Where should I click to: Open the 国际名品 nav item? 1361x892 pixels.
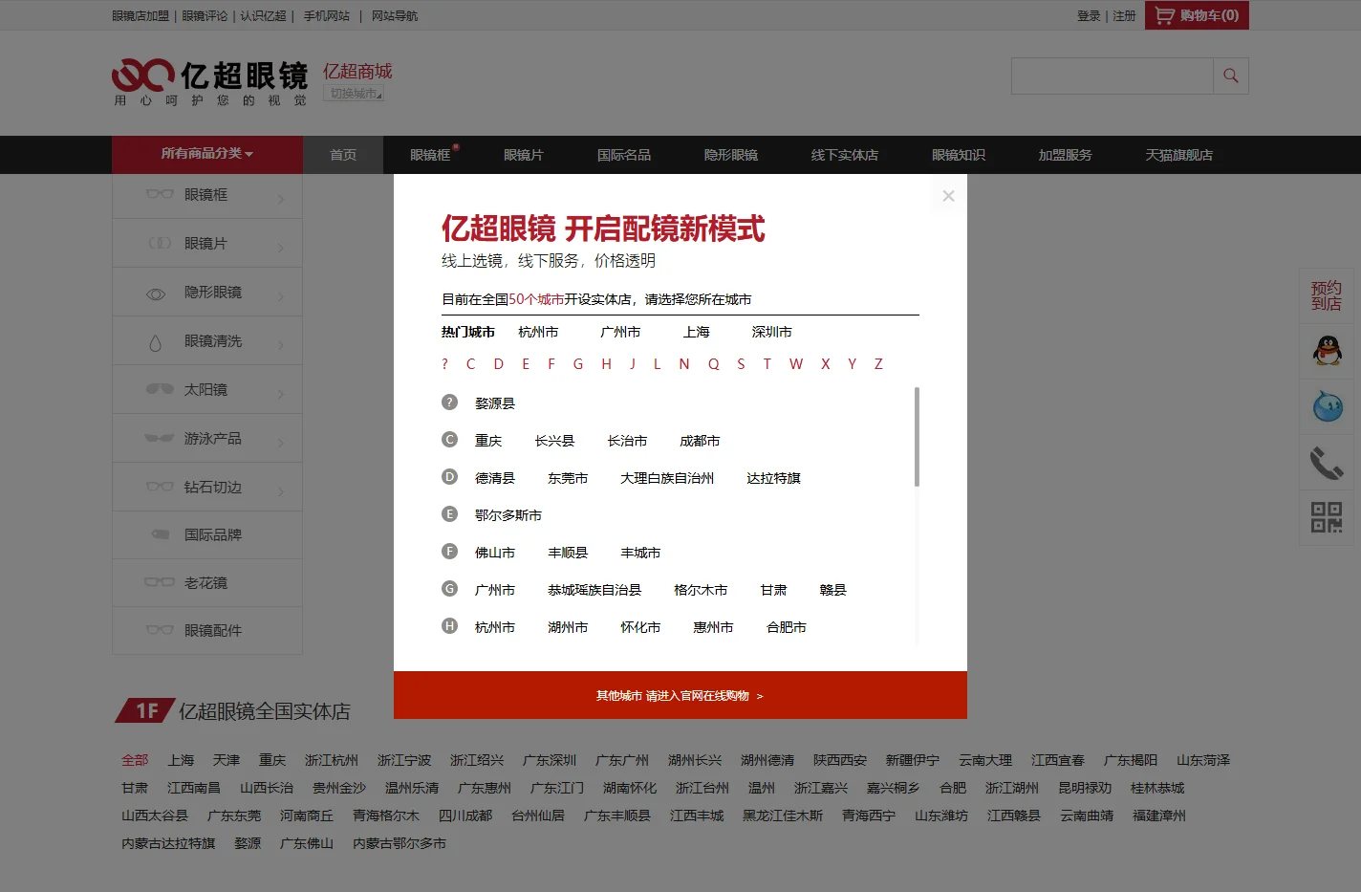coord(624,155)
